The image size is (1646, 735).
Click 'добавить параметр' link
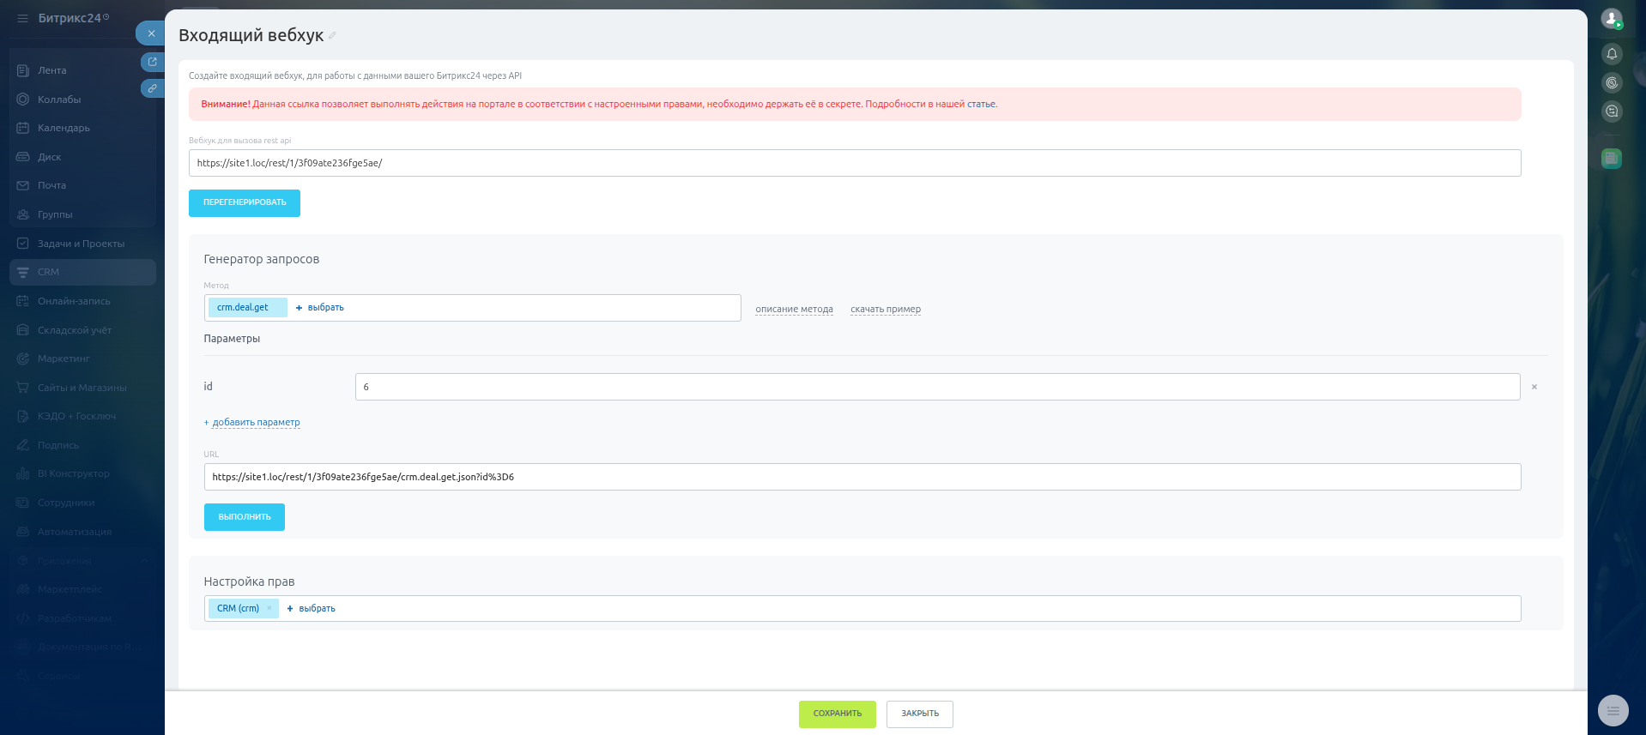[256, 423]
